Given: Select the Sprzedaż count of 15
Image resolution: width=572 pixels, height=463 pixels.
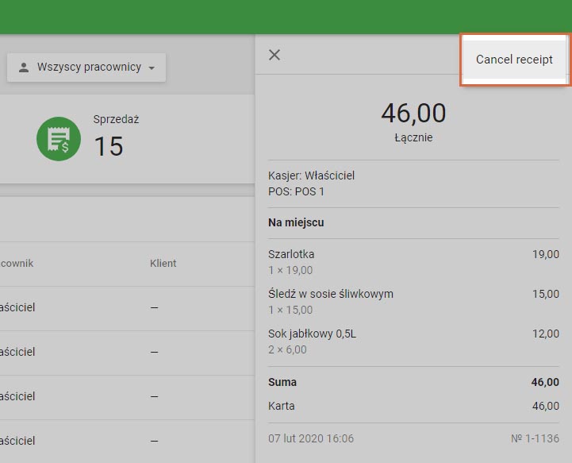Looking at the screenshot, I should click(x=109, y=146).
